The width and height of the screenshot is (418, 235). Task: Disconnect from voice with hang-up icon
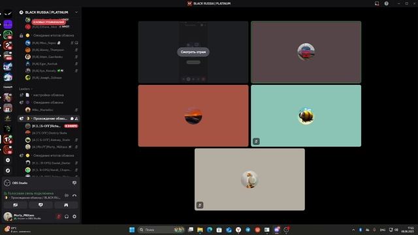(74, 196)
